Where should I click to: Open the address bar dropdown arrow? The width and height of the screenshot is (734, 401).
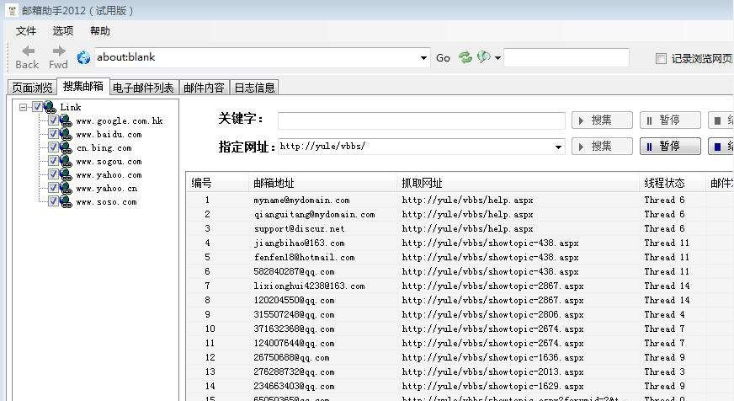pyautogui.click(x=423, y=58)
